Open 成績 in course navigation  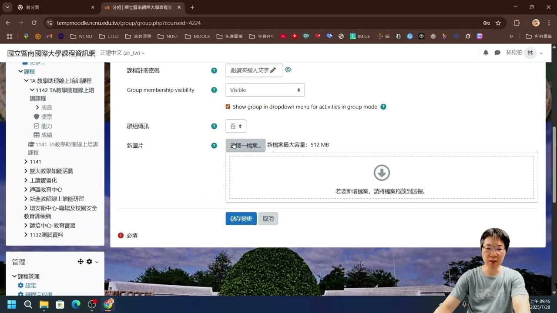tap(47, 135)
